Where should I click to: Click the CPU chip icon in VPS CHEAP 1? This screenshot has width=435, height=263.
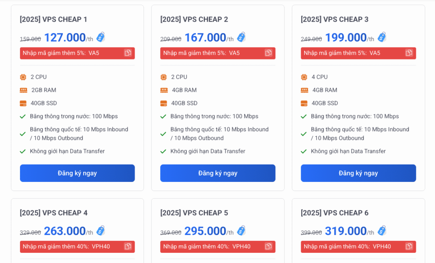[23, 77]
